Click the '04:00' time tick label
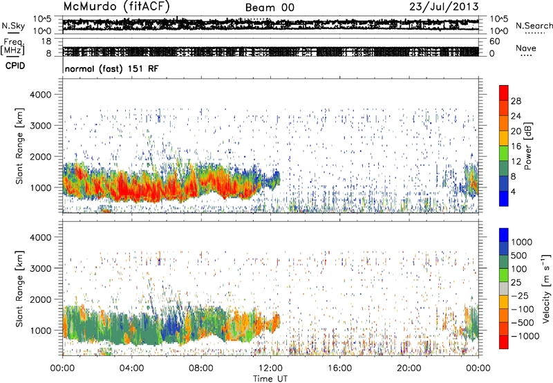 coord(131,368)
